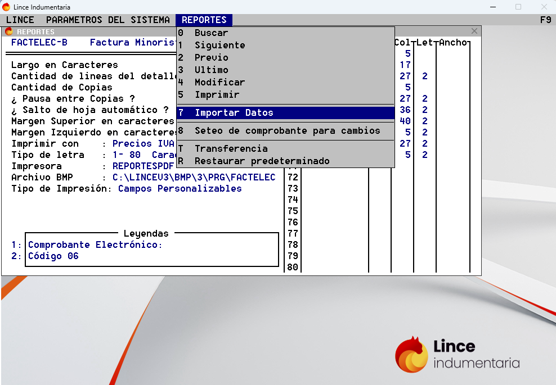Click row number 80

pyautogui.click(x=293, y=268)
